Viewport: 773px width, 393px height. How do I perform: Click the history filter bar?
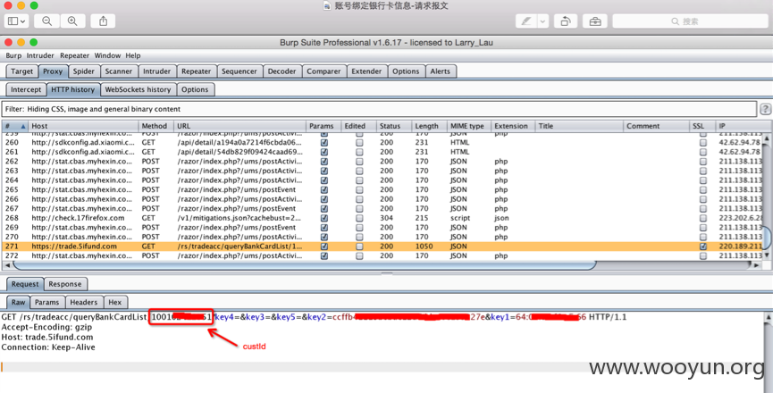pos(379,109)
